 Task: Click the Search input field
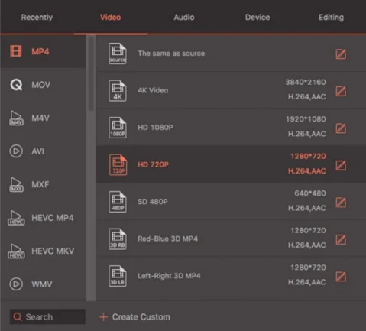point(47,316)
